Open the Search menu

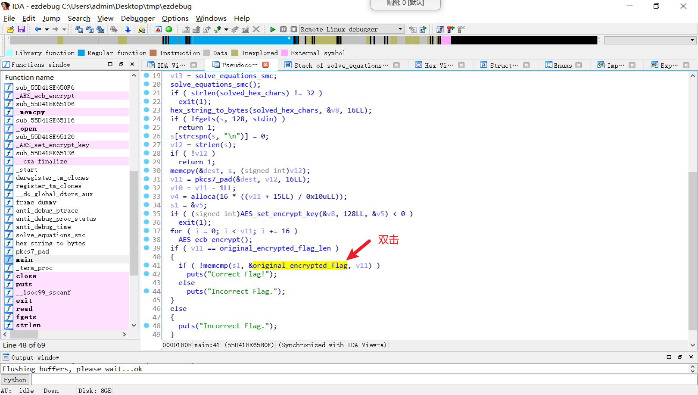coord(79,18)
